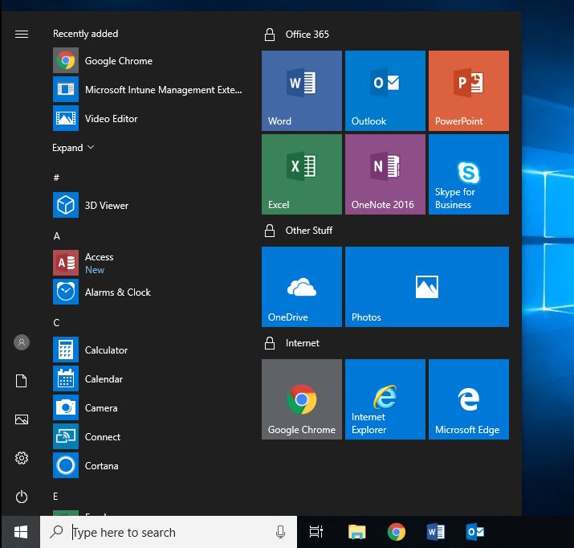This screenshot has width=574, height=548.
Task: Start Skype for Business tile
Action: [x=469, y=174]
